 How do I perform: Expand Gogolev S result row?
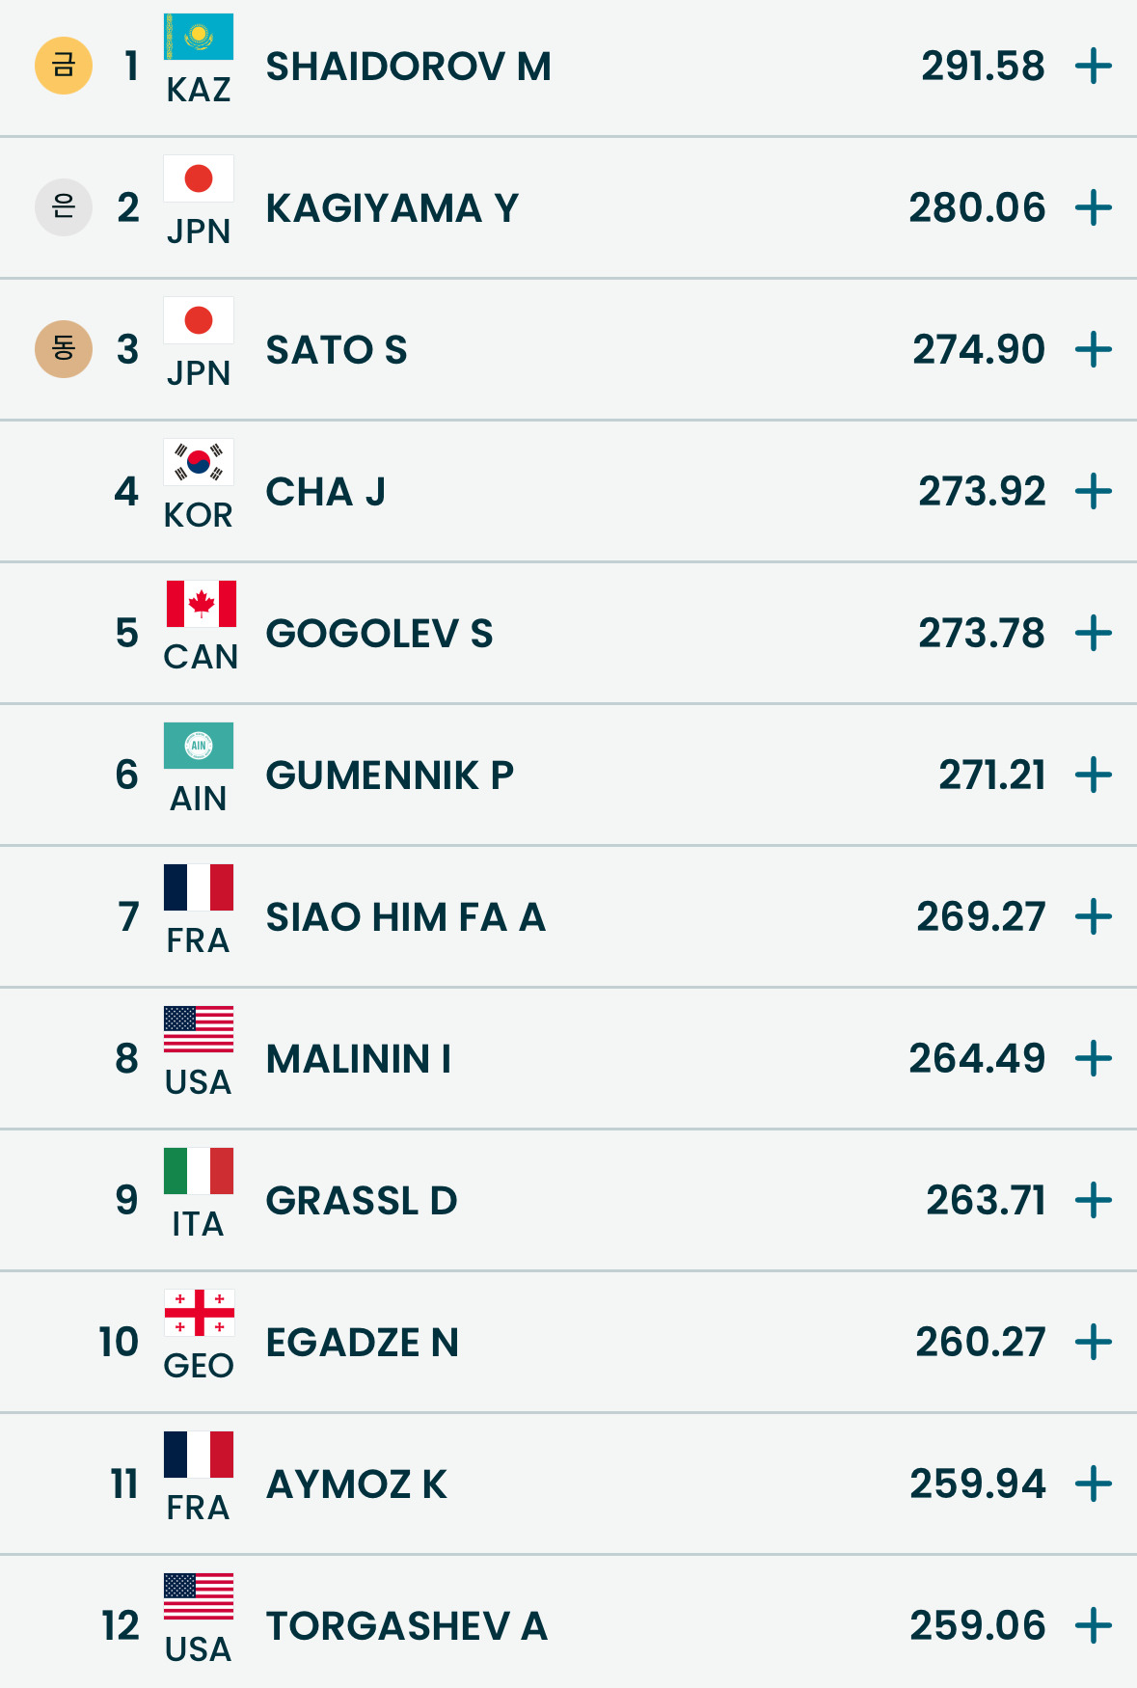point(1094,634)
